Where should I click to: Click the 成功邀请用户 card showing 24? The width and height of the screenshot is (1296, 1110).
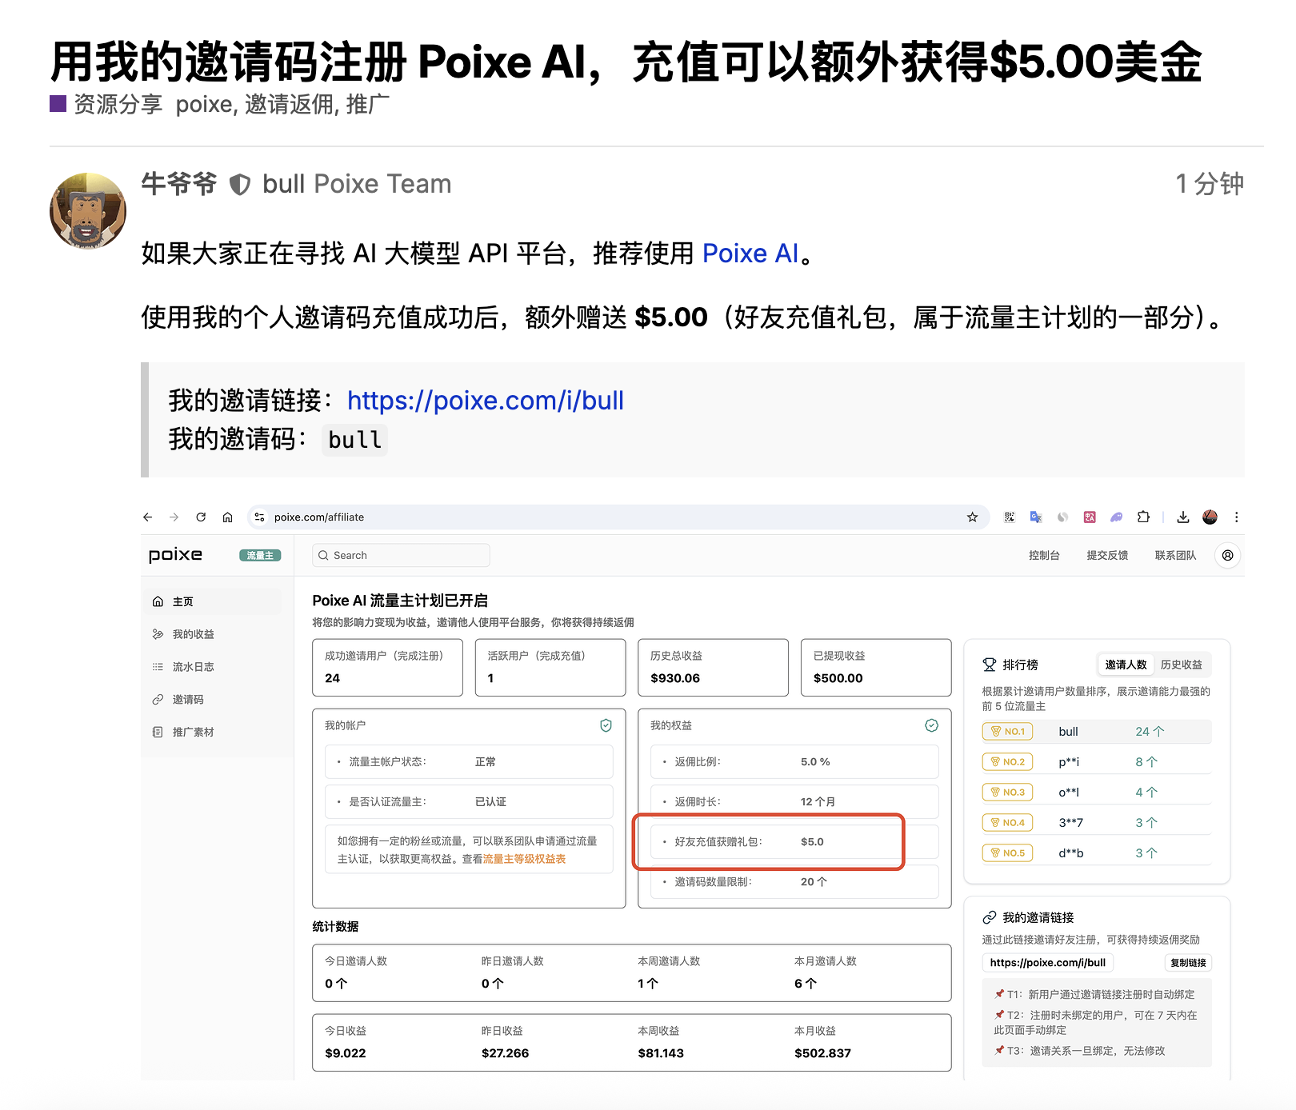coord(387,667)
